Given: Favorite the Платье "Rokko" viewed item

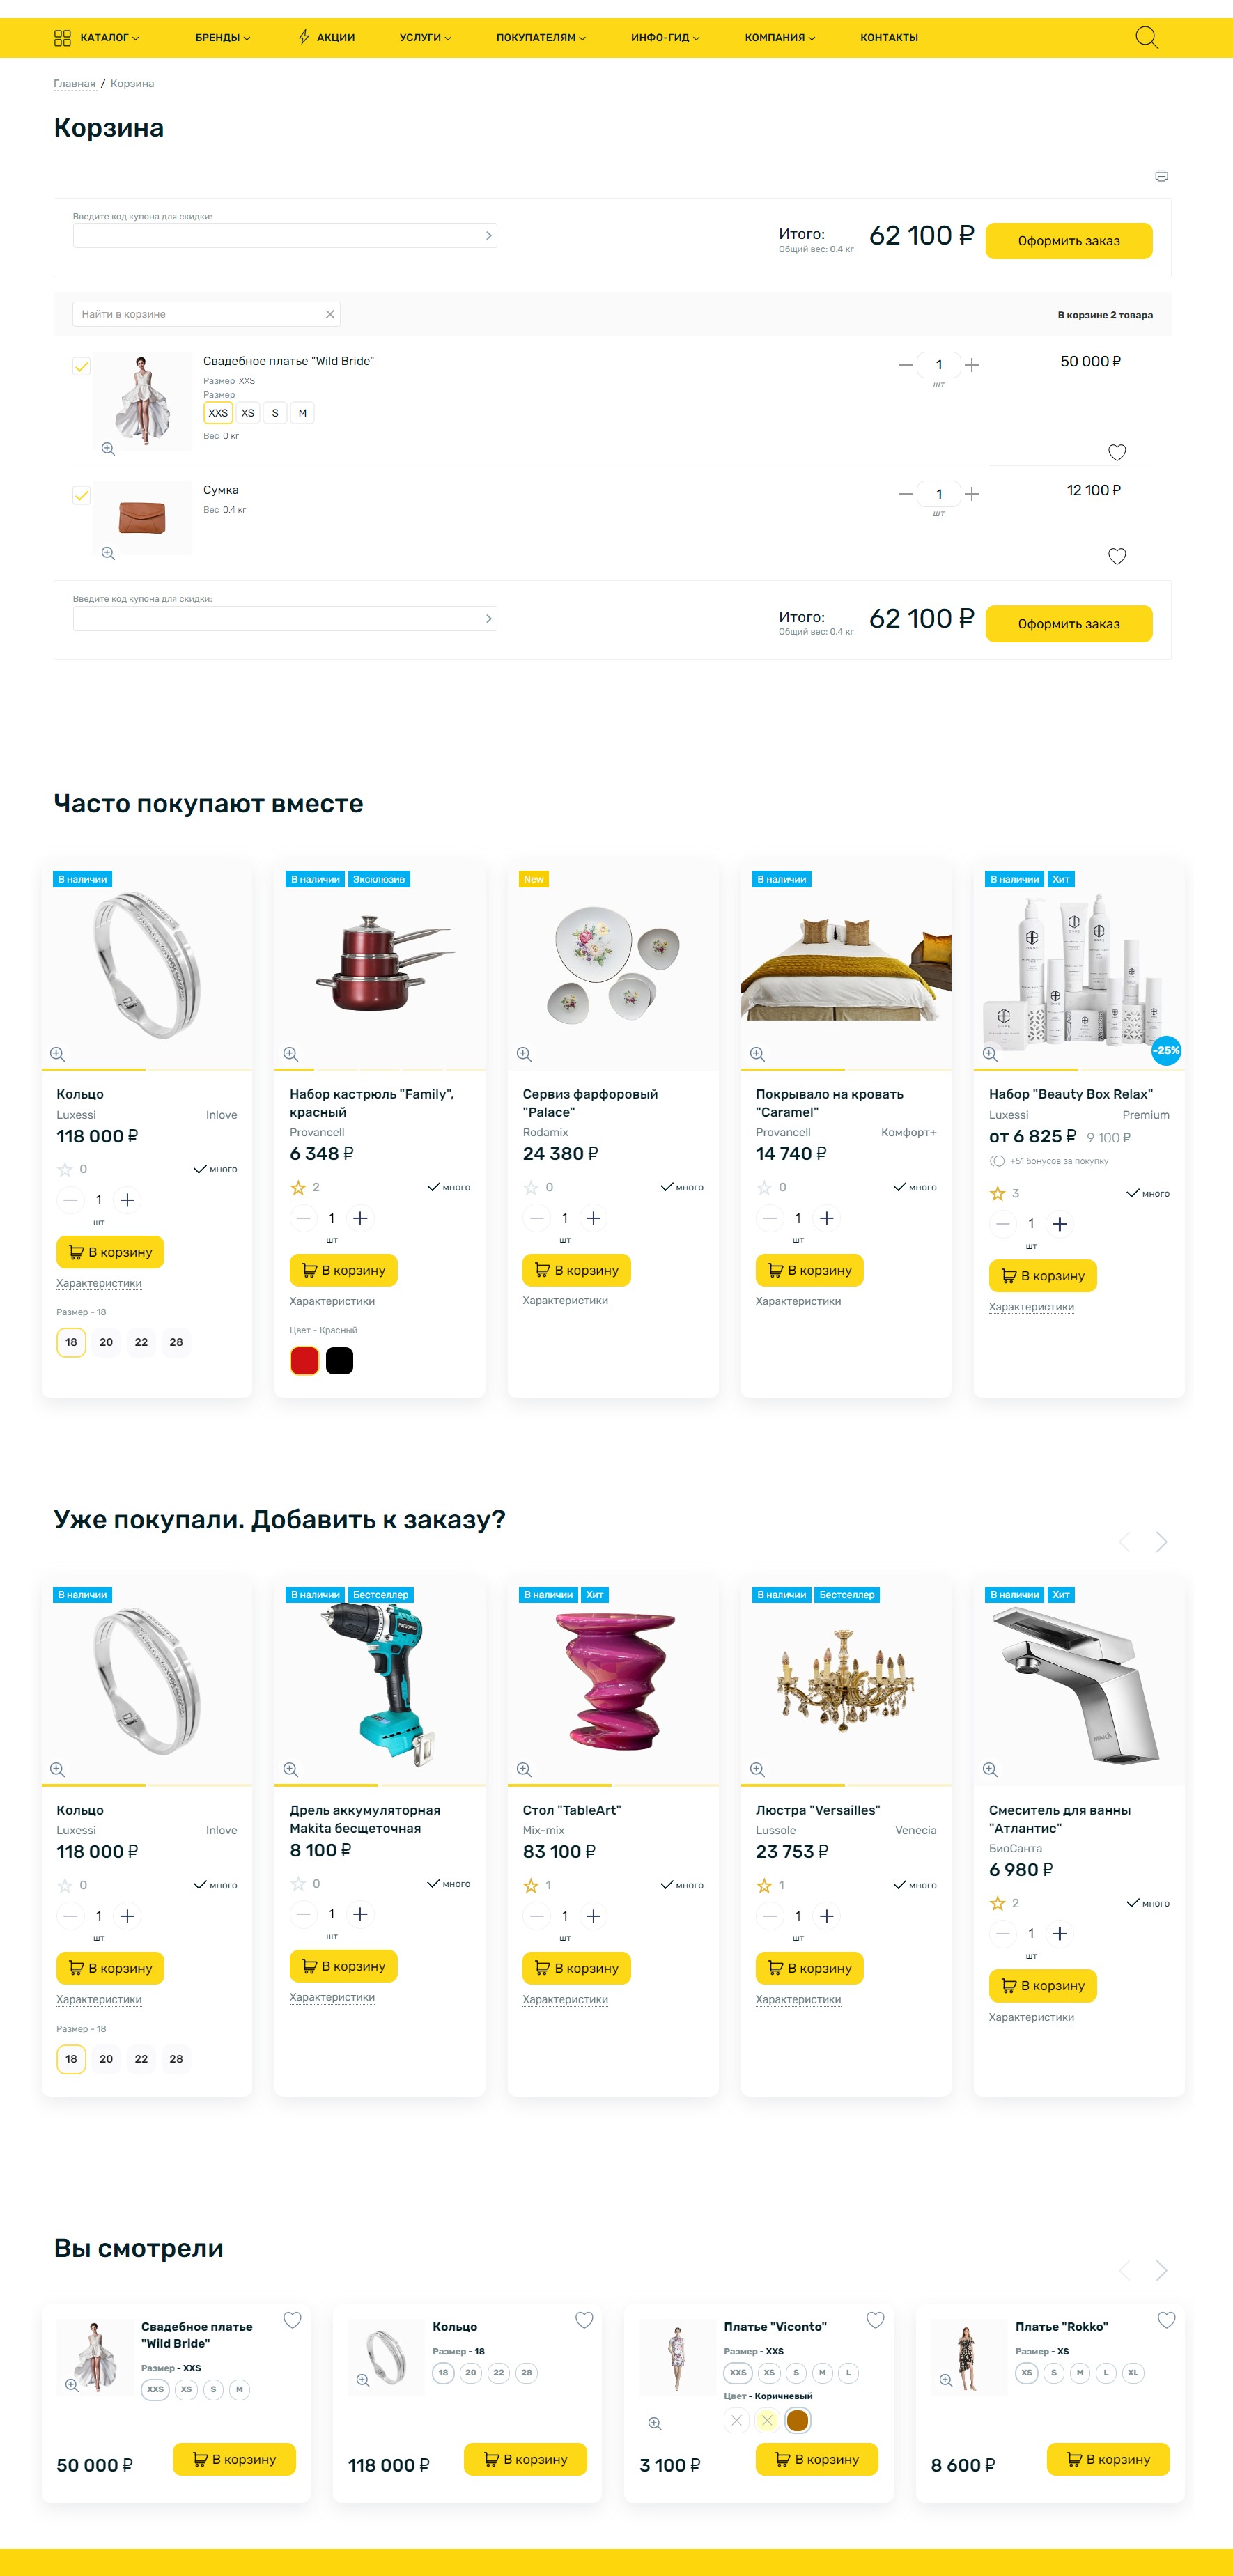Looking at the screenshot, I should click(x=1166, y=2319).
